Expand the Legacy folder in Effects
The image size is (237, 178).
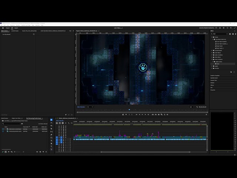click(212, 66)
